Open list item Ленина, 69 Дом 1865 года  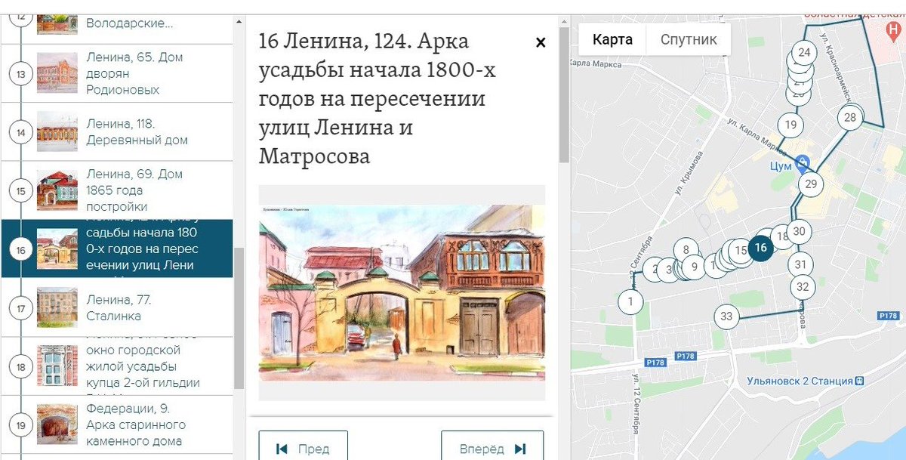(117, 190)
